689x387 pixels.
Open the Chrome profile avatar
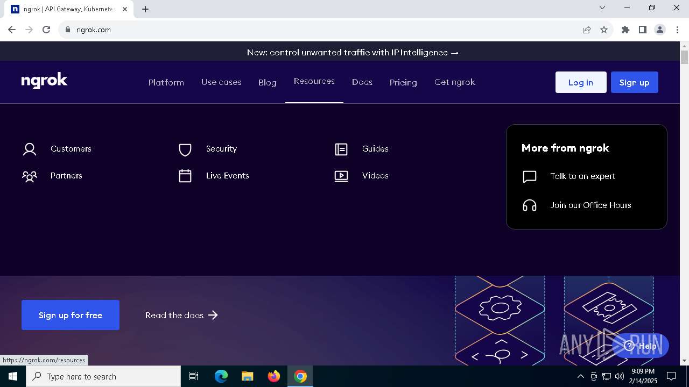tap(660, 30)
